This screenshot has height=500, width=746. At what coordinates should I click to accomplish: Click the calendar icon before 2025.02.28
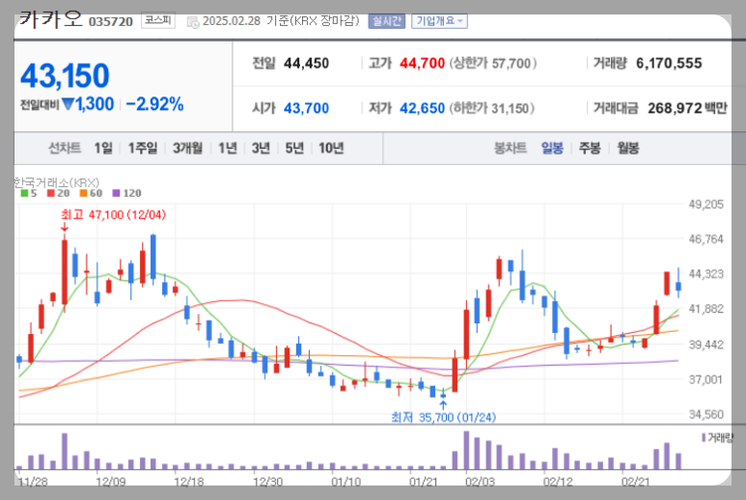(193, 22)
